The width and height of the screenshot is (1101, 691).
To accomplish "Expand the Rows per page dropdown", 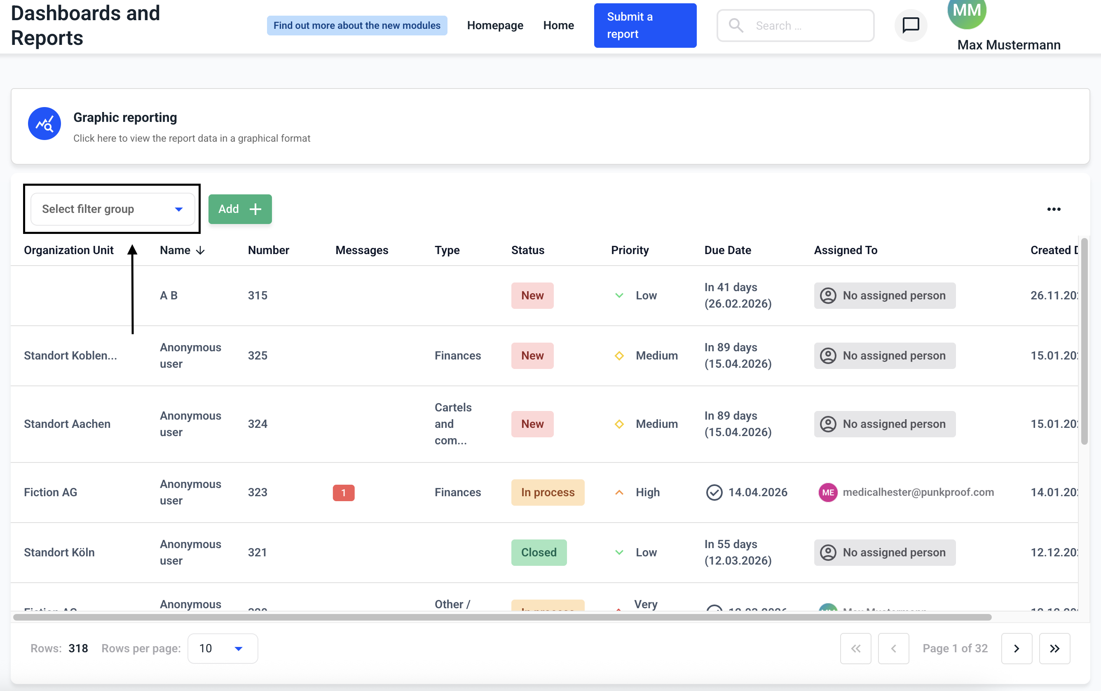I will (223, 648).
